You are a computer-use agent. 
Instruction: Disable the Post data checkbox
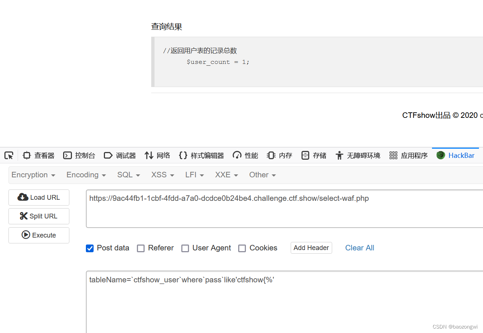pyautogui.click(x=90, y=248)
